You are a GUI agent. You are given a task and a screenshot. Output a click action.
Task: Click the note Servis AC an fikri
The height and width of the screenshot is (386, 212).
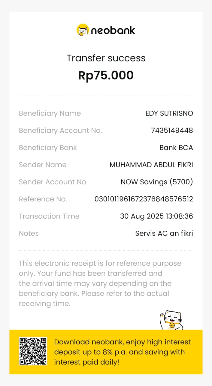click(164, 233)
